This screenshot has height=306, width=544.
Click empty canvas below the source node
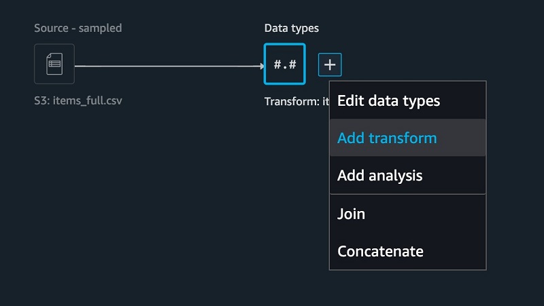tap(139, 208)
